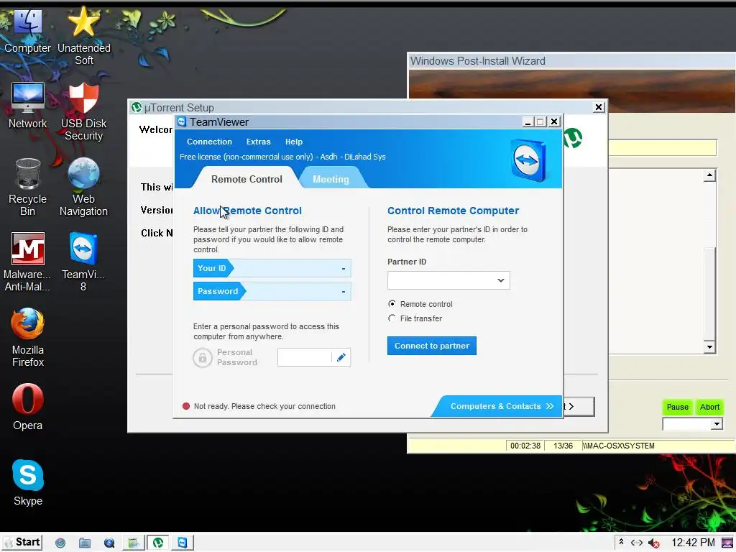This screenshot has height=552, width=736.
Task: Click the Personal Password input field
Action: pyautogui.click(x=305, y=357)
